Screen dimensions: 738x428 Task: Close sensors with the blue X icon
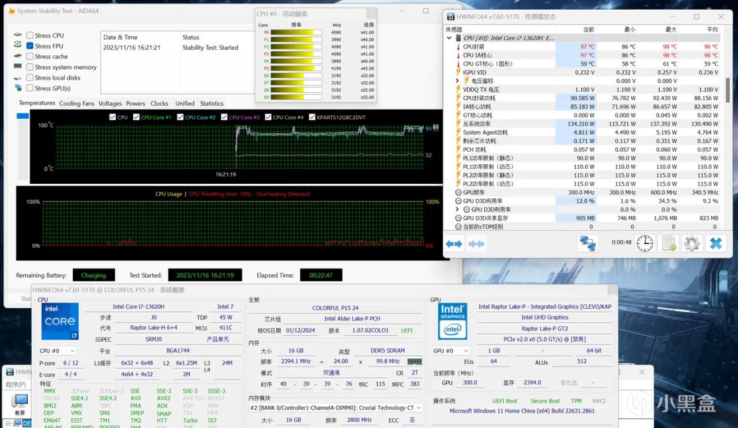point(716,243)
